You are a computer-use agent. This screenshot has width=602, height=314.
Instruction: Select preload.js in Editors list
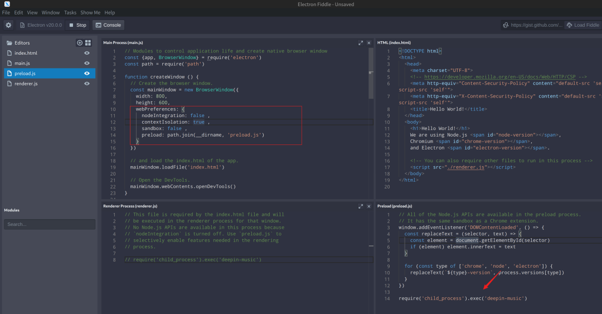(x=50, y=74)
